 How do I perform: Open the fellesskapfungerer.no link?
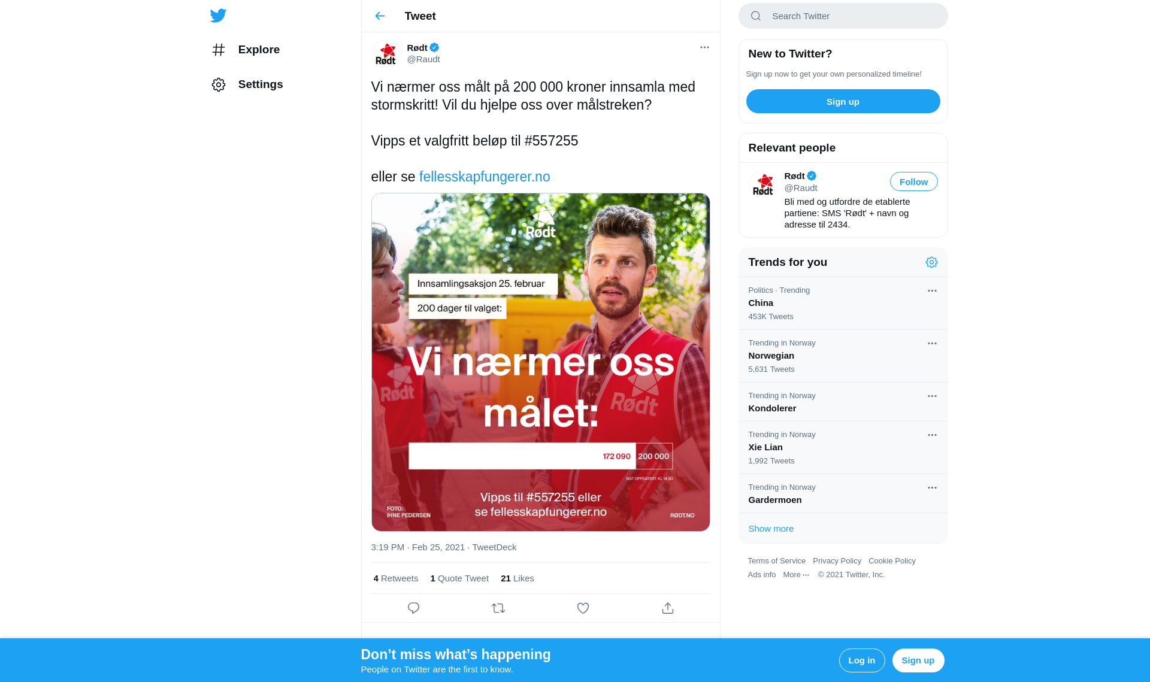click(485, 177)
